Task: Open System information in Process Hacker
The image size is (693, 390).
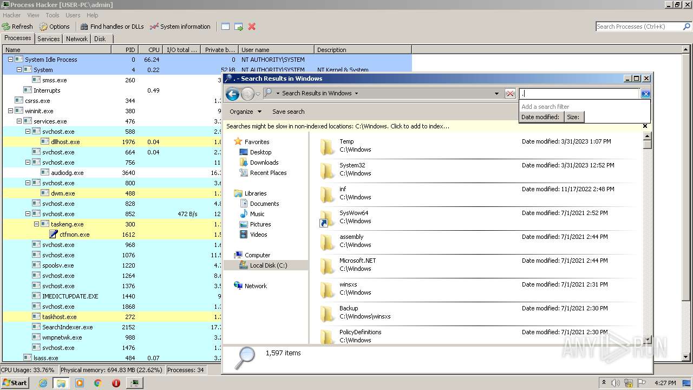Action: click(180, 27)
